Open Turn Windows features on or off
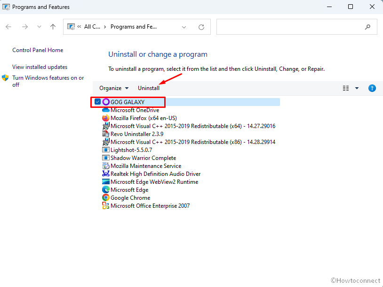This screenshot has width=383, height=287. (x=48, y=81)
